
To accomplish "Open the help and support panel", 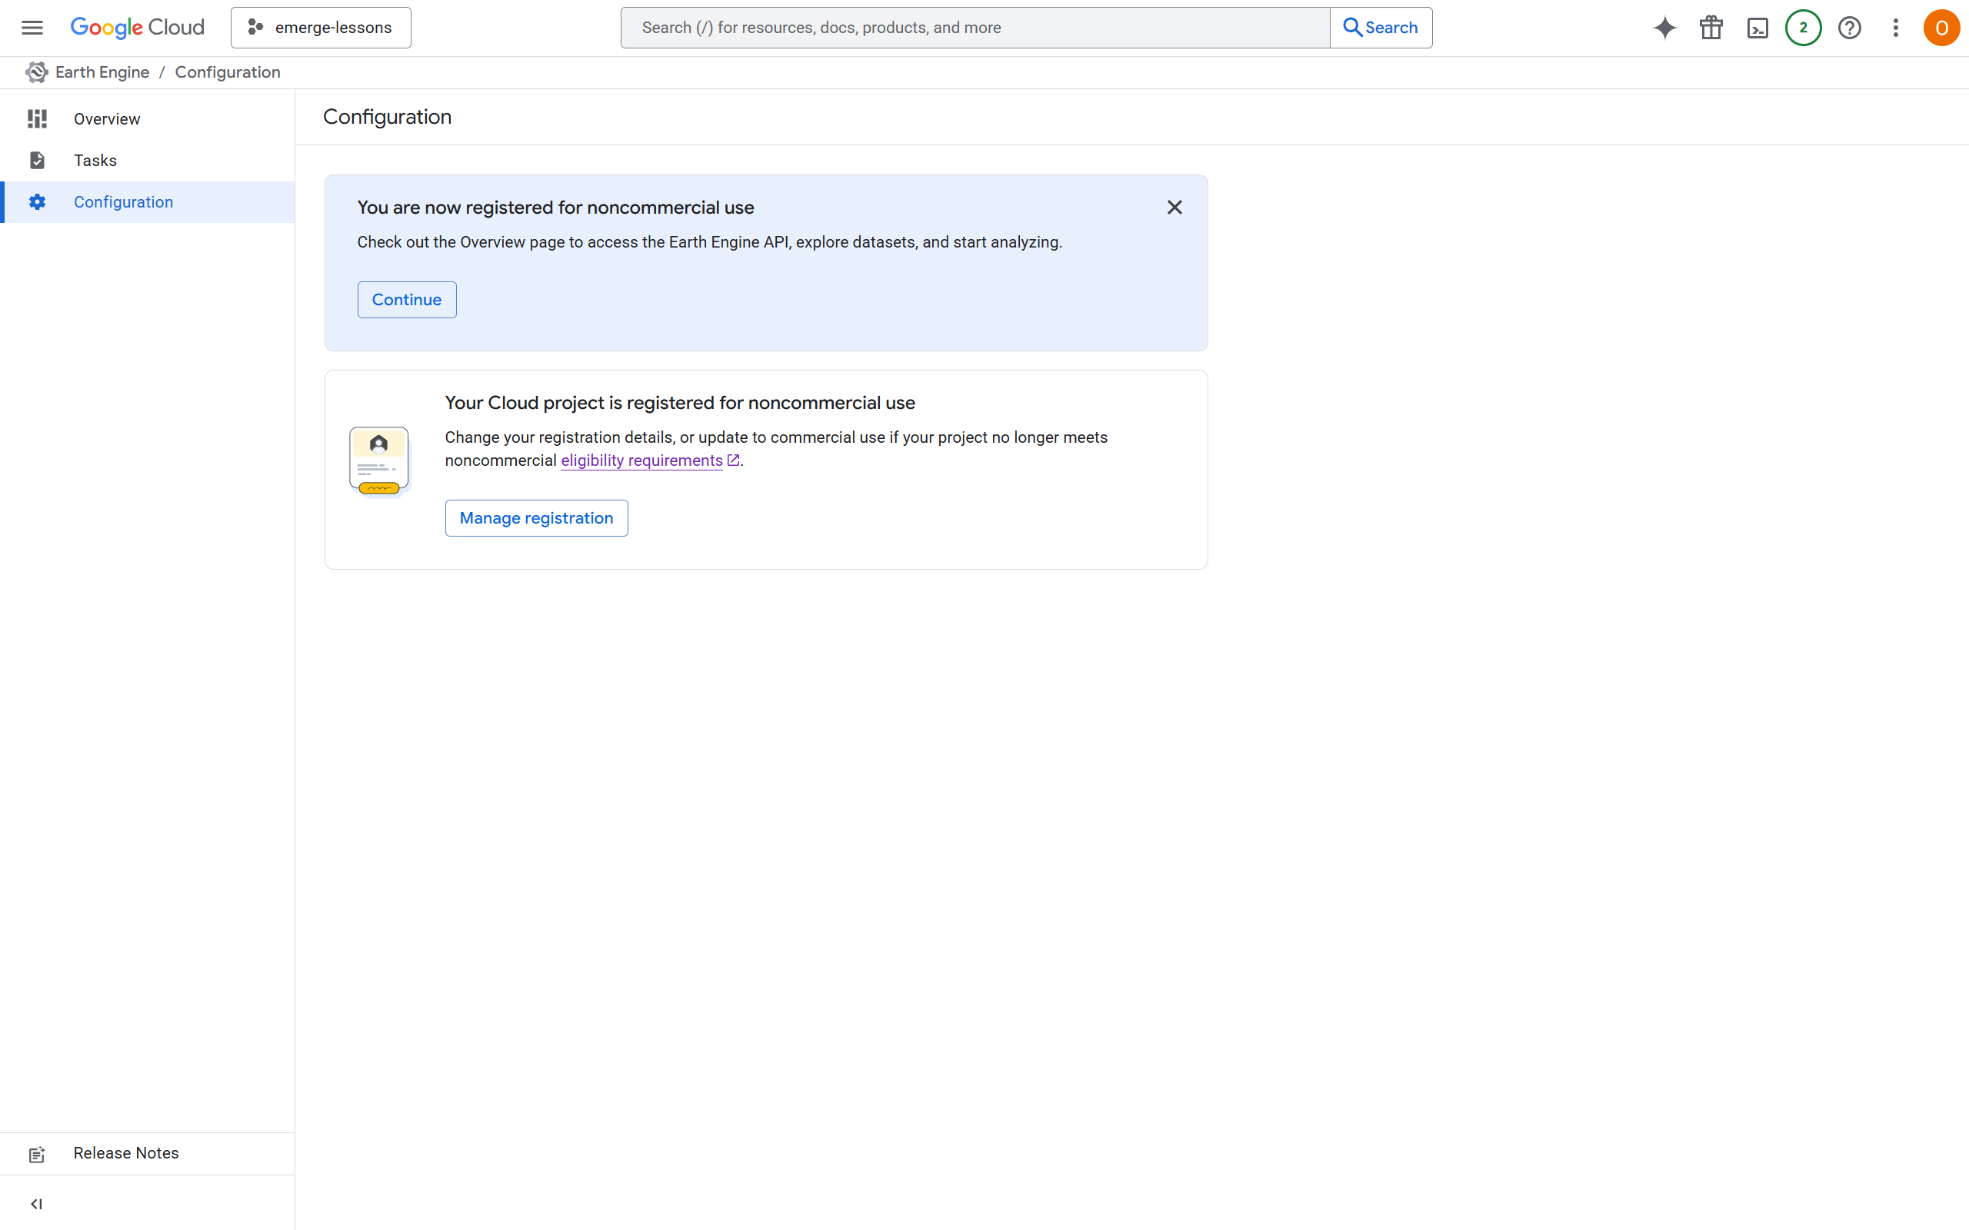I will (x=1849, y=27).
